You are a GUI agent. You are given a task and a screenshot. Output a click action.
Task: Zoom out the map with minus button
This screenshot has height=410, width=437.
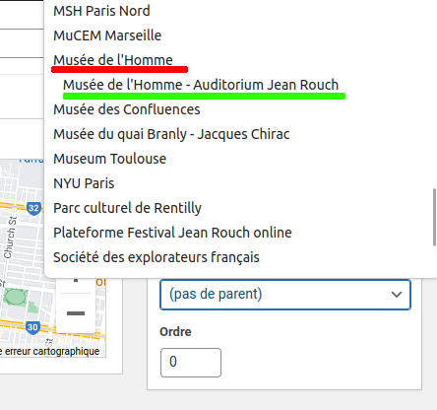click(76, 313)
